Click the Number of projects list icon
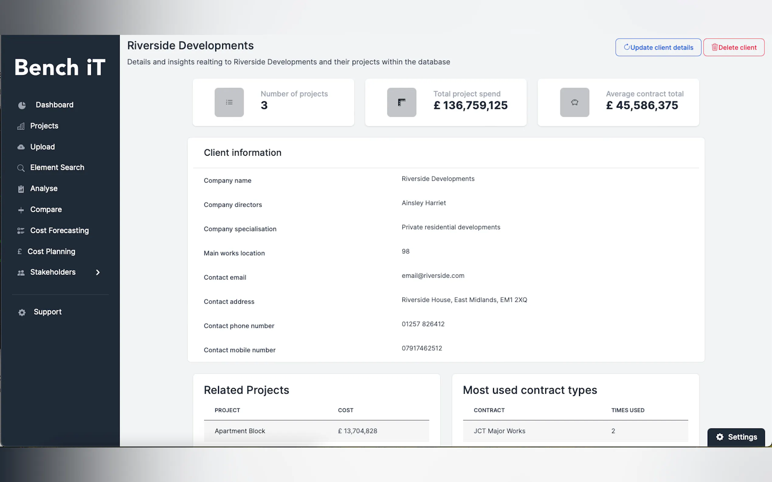This screenshot has height=482, width=772. 229,102
